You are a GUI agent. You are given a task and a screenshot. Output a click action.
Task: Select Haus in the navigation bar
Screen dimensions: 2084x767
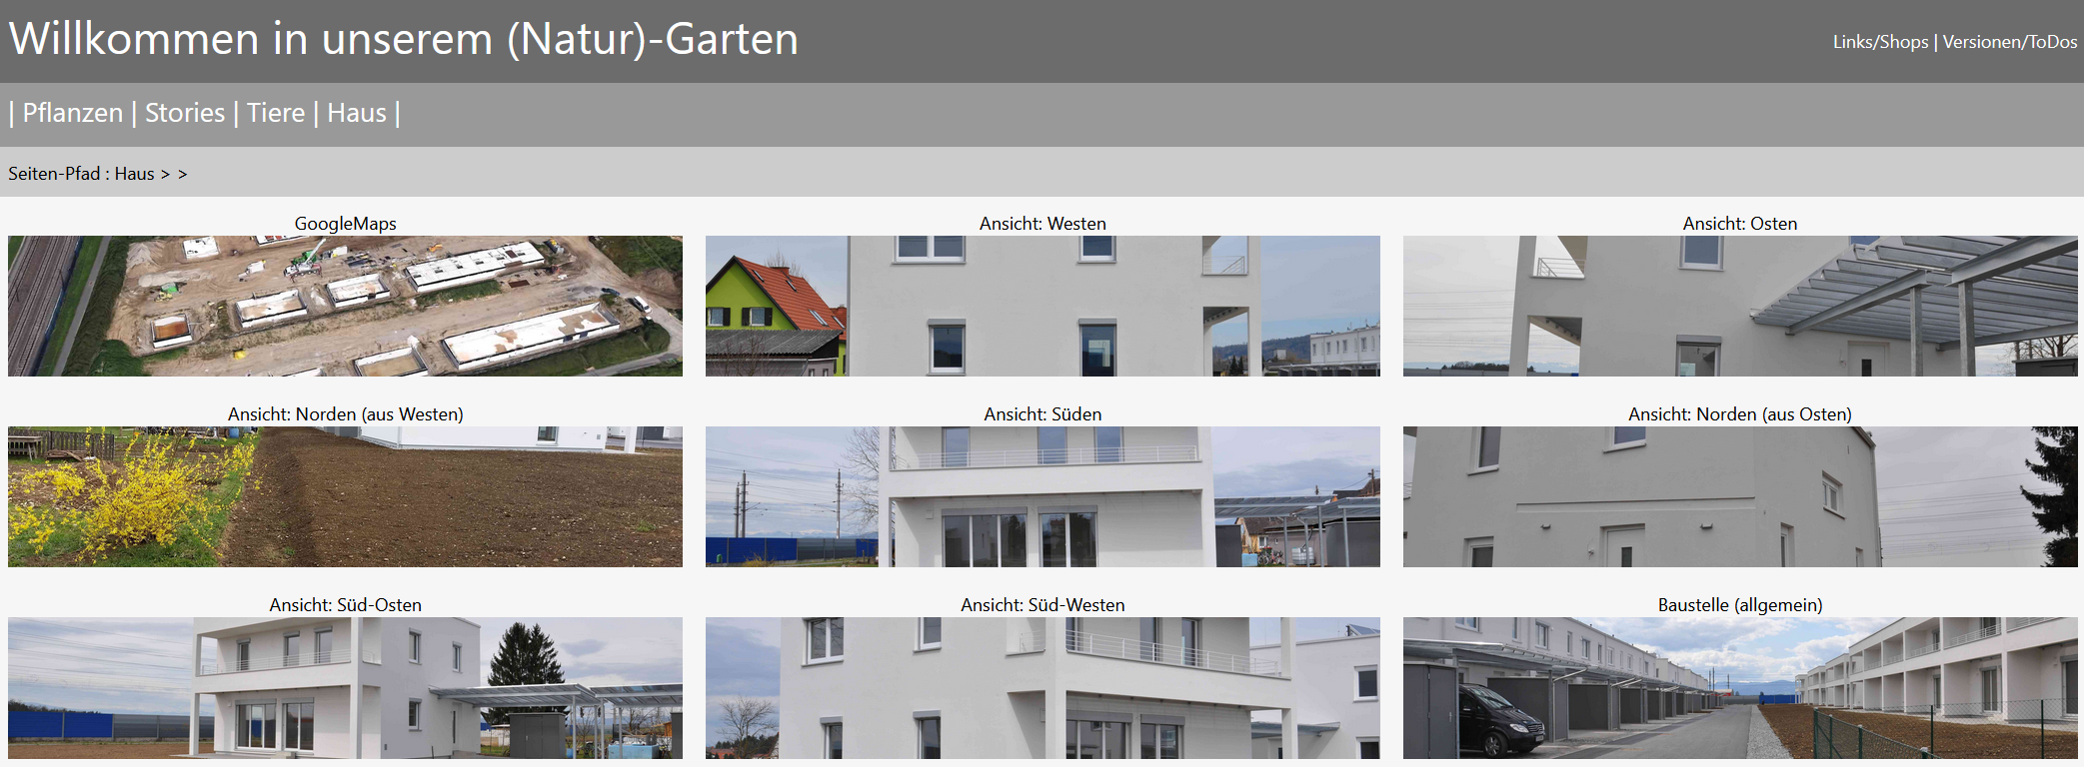coord(357,113)
